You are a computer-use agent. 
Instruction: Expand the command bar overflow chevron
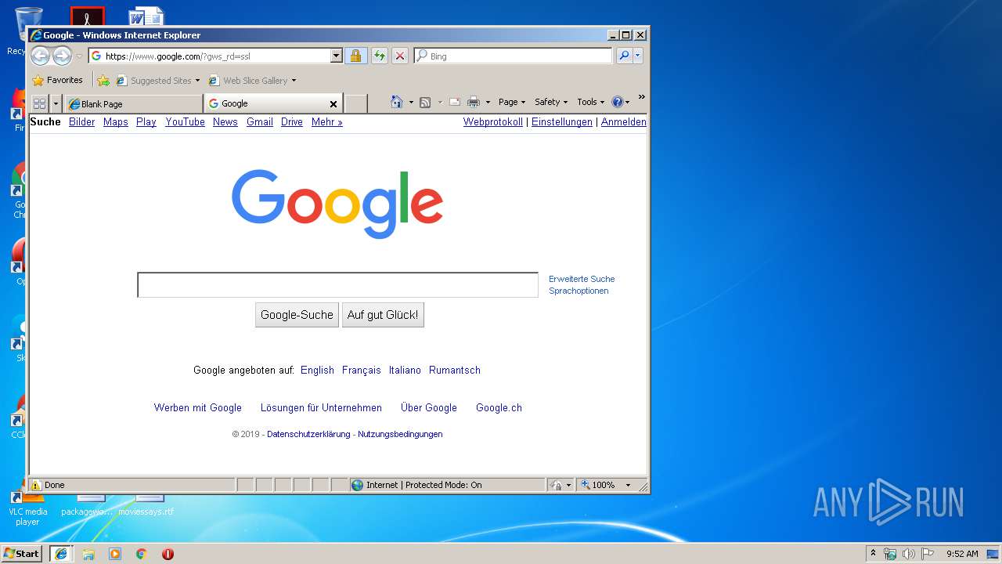[641, 97]
